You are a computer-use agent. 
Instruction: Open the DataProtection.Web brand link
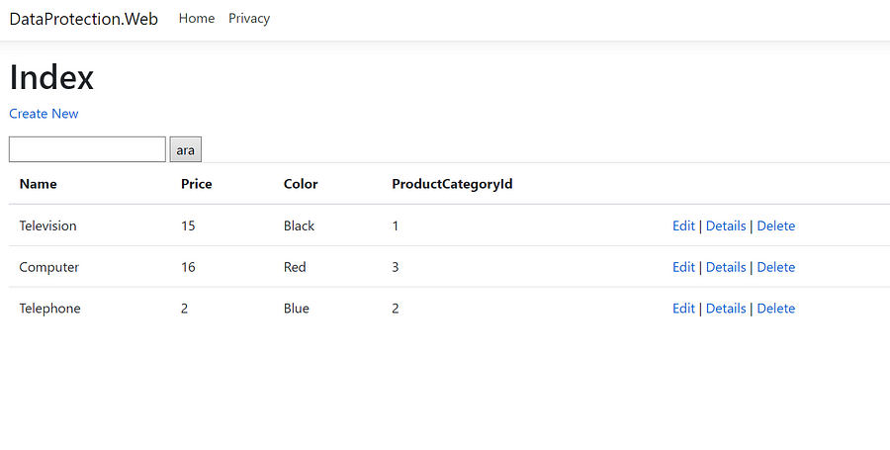click(83, 19)
